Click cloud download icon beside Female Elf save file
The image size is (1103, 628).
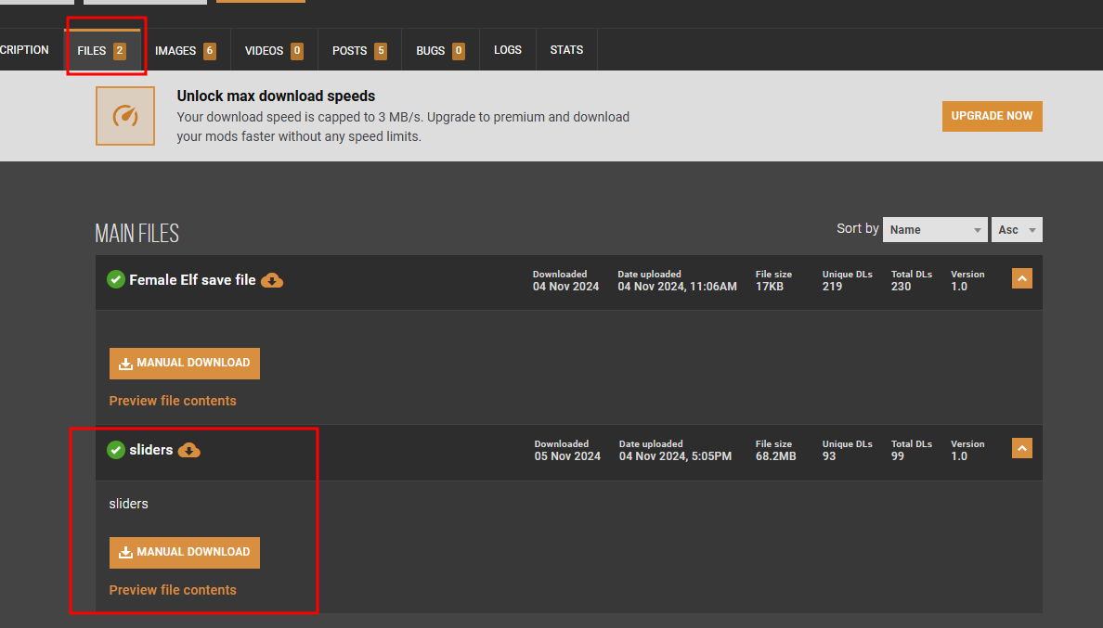[x=272, y=280]
